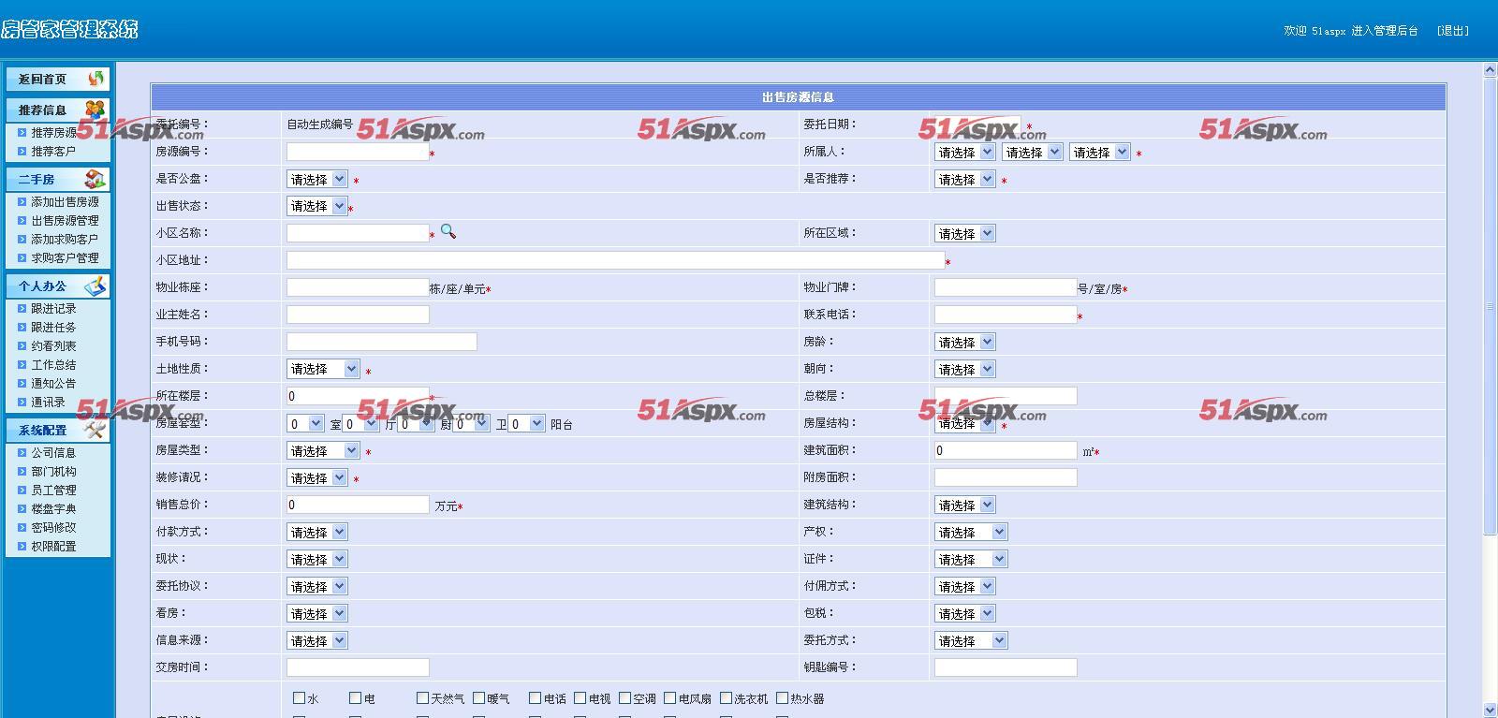Click the page scrollbar down arrow

pos(1490,711)
